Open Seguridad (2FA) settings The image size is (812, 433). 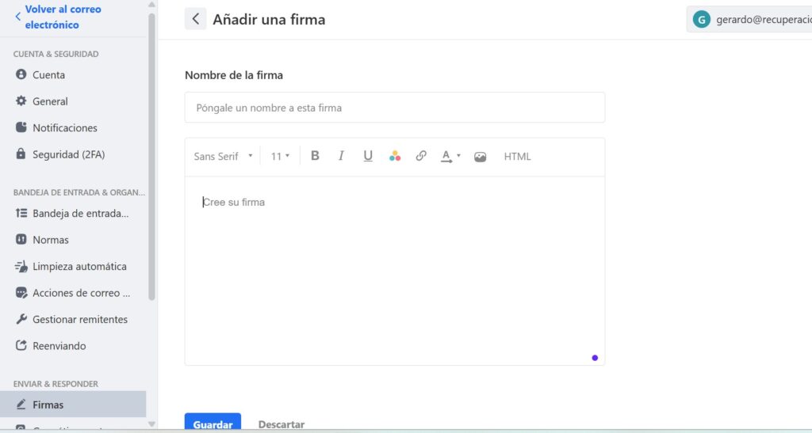pos(68,154)
